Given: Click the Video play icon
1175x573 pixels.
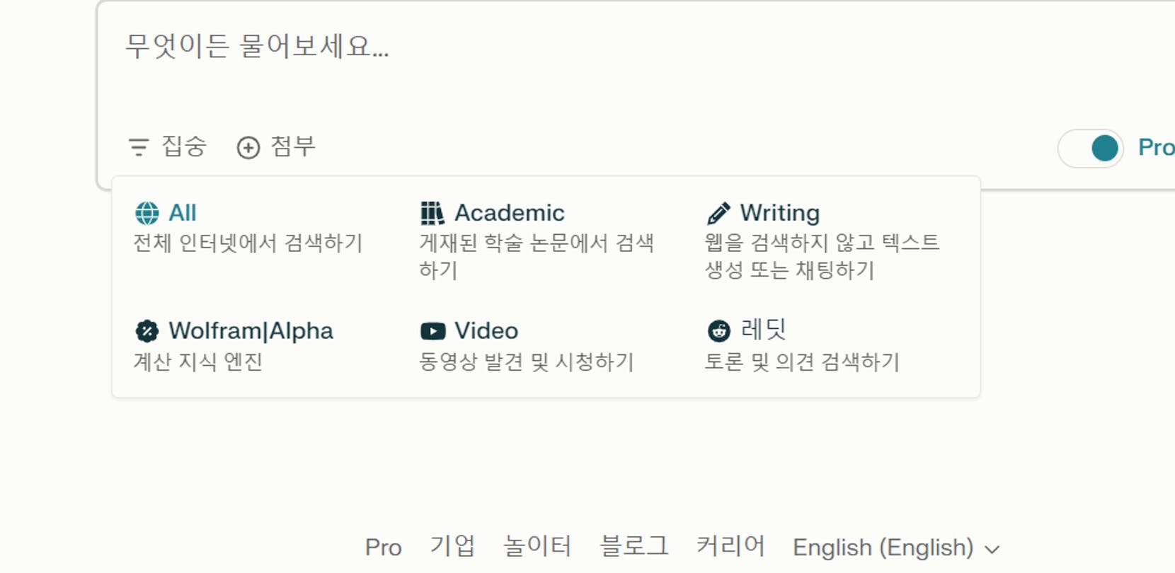Looking at the screenshot, I should tap(432, 331).
